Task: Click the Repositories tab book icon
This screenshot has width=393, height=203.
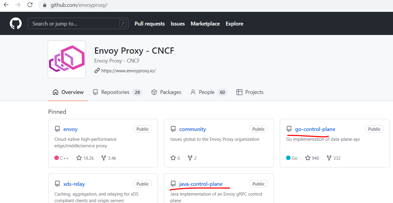Action: click(95, 92)
